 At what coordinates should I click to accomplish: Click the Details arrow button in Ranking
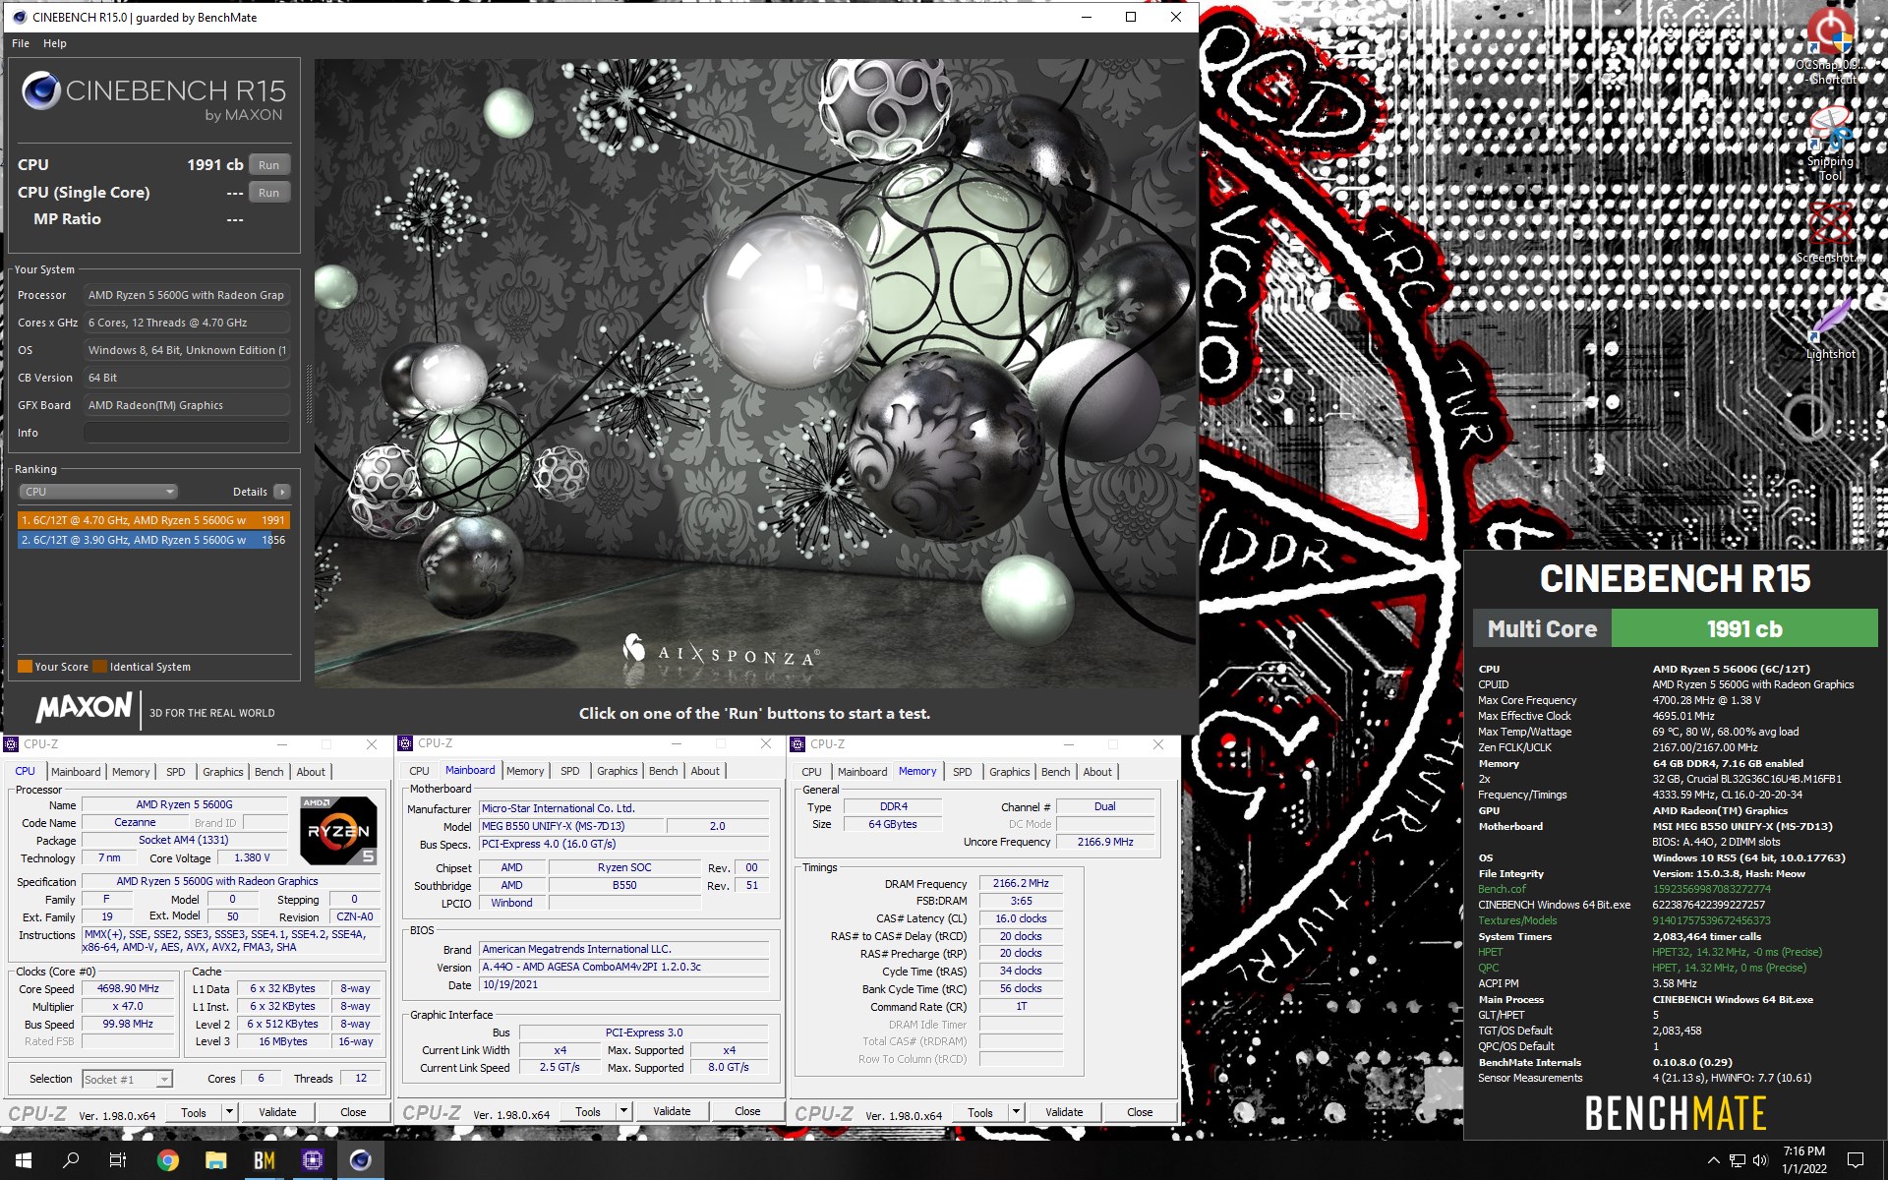(282, 492)
